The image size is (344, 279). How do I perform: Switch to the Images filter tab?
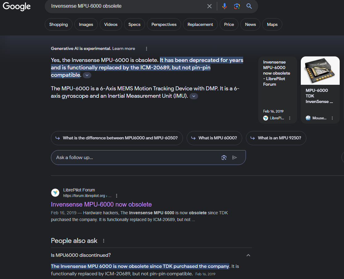86,25
